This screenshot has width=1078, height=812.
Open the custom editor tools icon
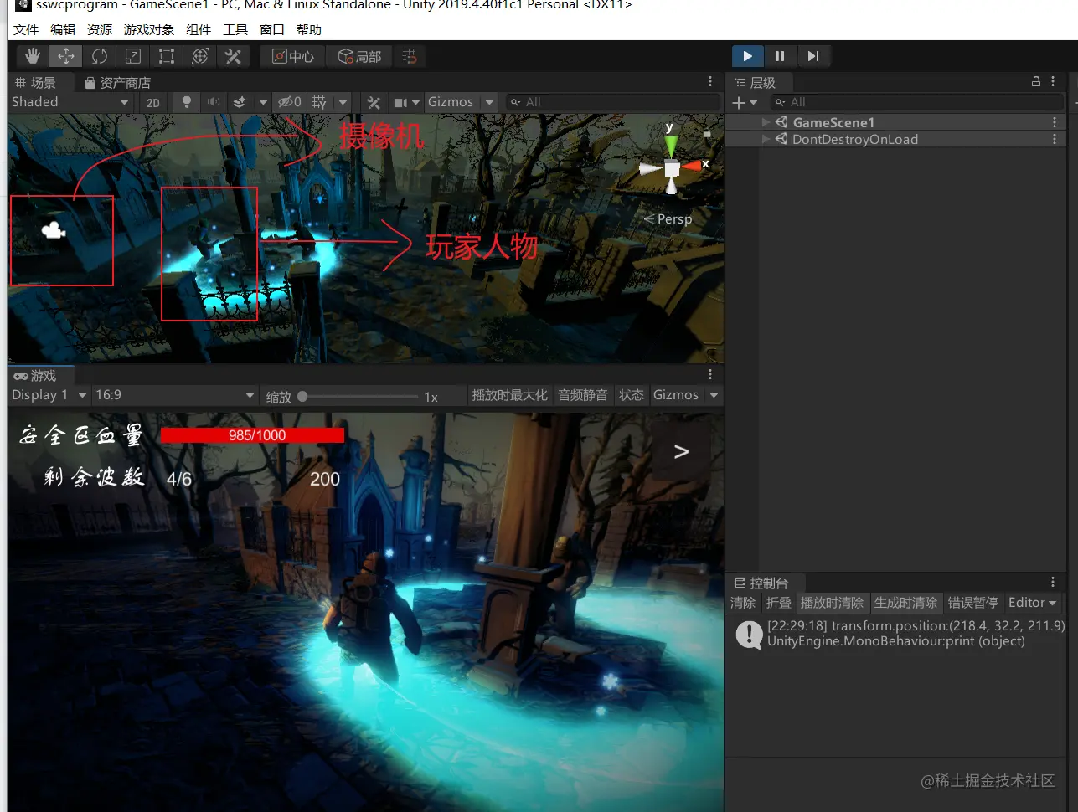[x=234, y=56]
